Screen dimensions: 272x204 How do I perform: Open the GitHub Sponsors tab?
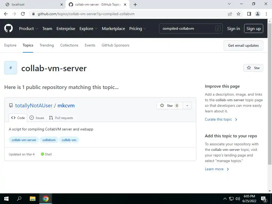(x=115, y=45)
